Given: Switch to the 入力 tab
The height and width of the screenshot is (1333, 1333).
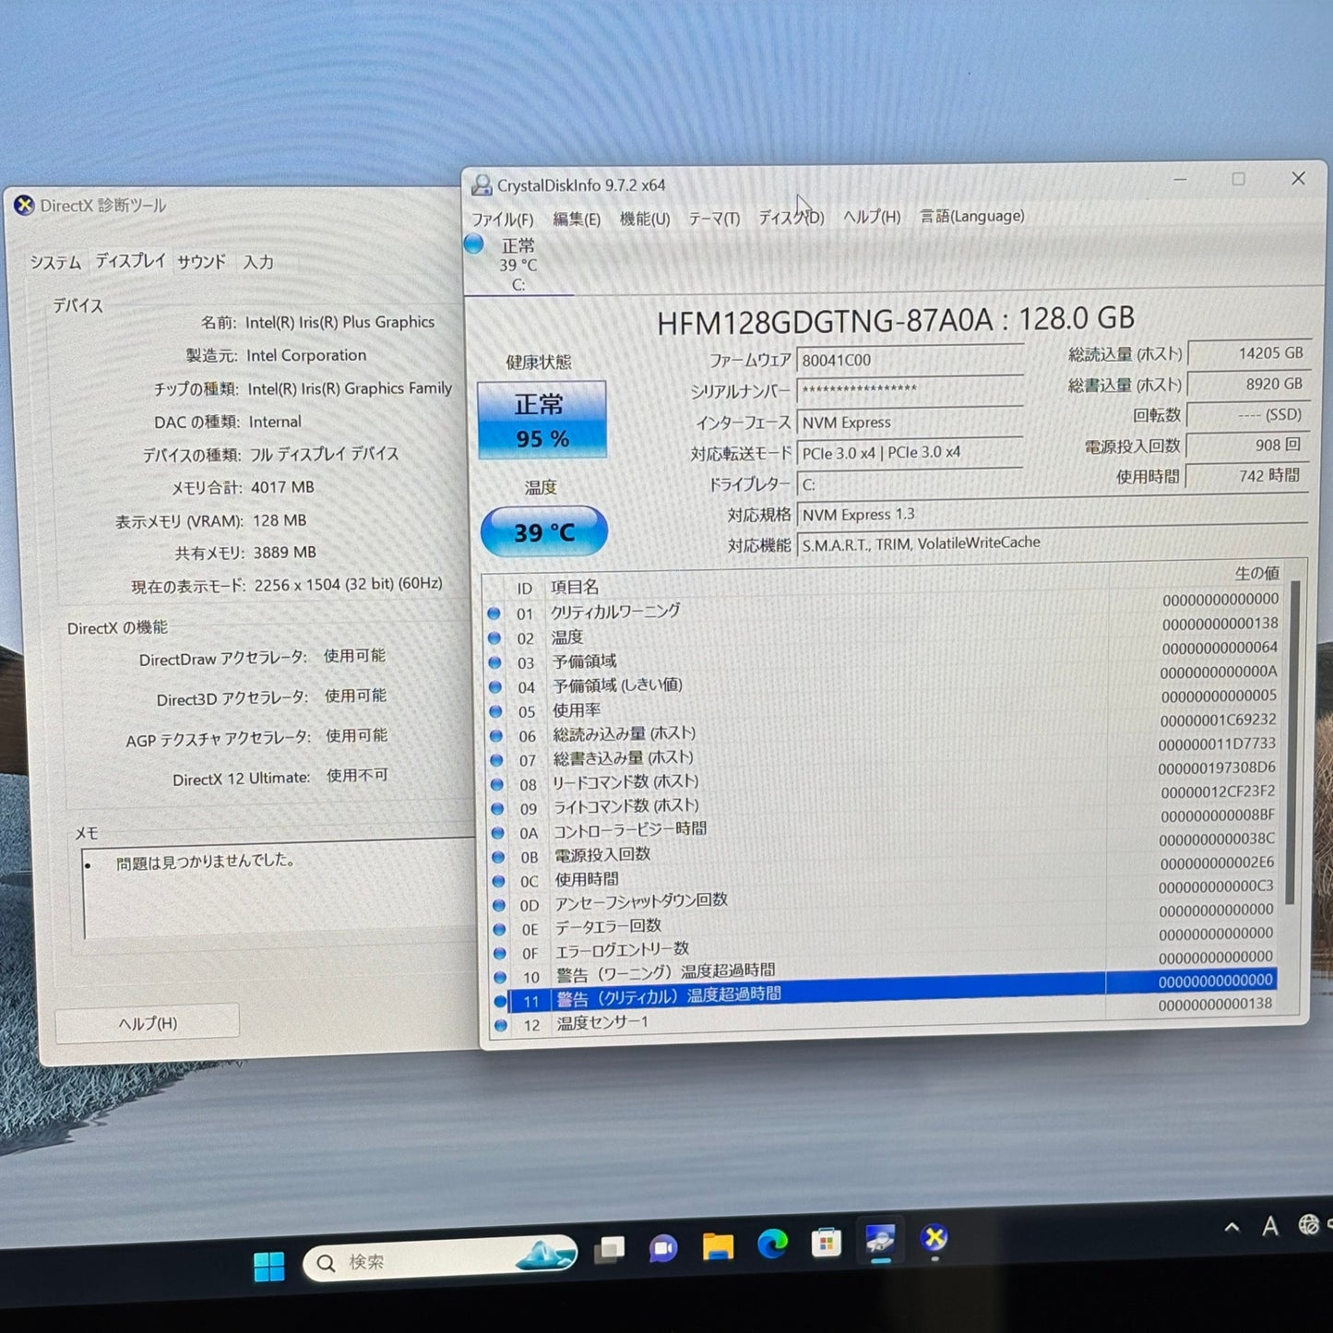Looking at the screenshot, I should 258,262.
